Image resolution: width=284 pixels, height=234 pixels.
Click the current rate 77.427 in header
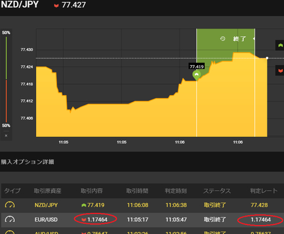(74, 5)
